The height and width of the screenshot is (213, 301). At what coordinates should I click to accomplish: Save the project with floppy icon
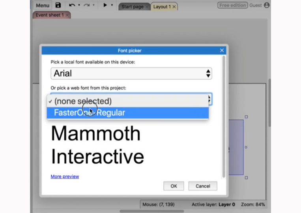point(58,5)
